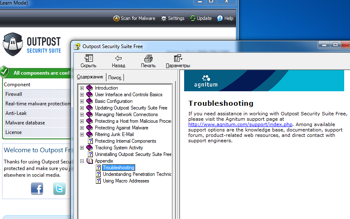Click the agnitum logo banner
Screen dimensions: 350x219
(264, 80)
